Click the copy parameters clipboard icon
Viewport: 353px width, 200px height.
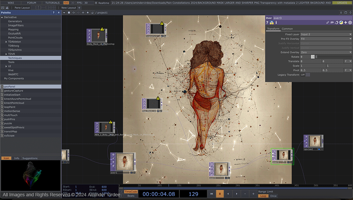click(337, 23)
